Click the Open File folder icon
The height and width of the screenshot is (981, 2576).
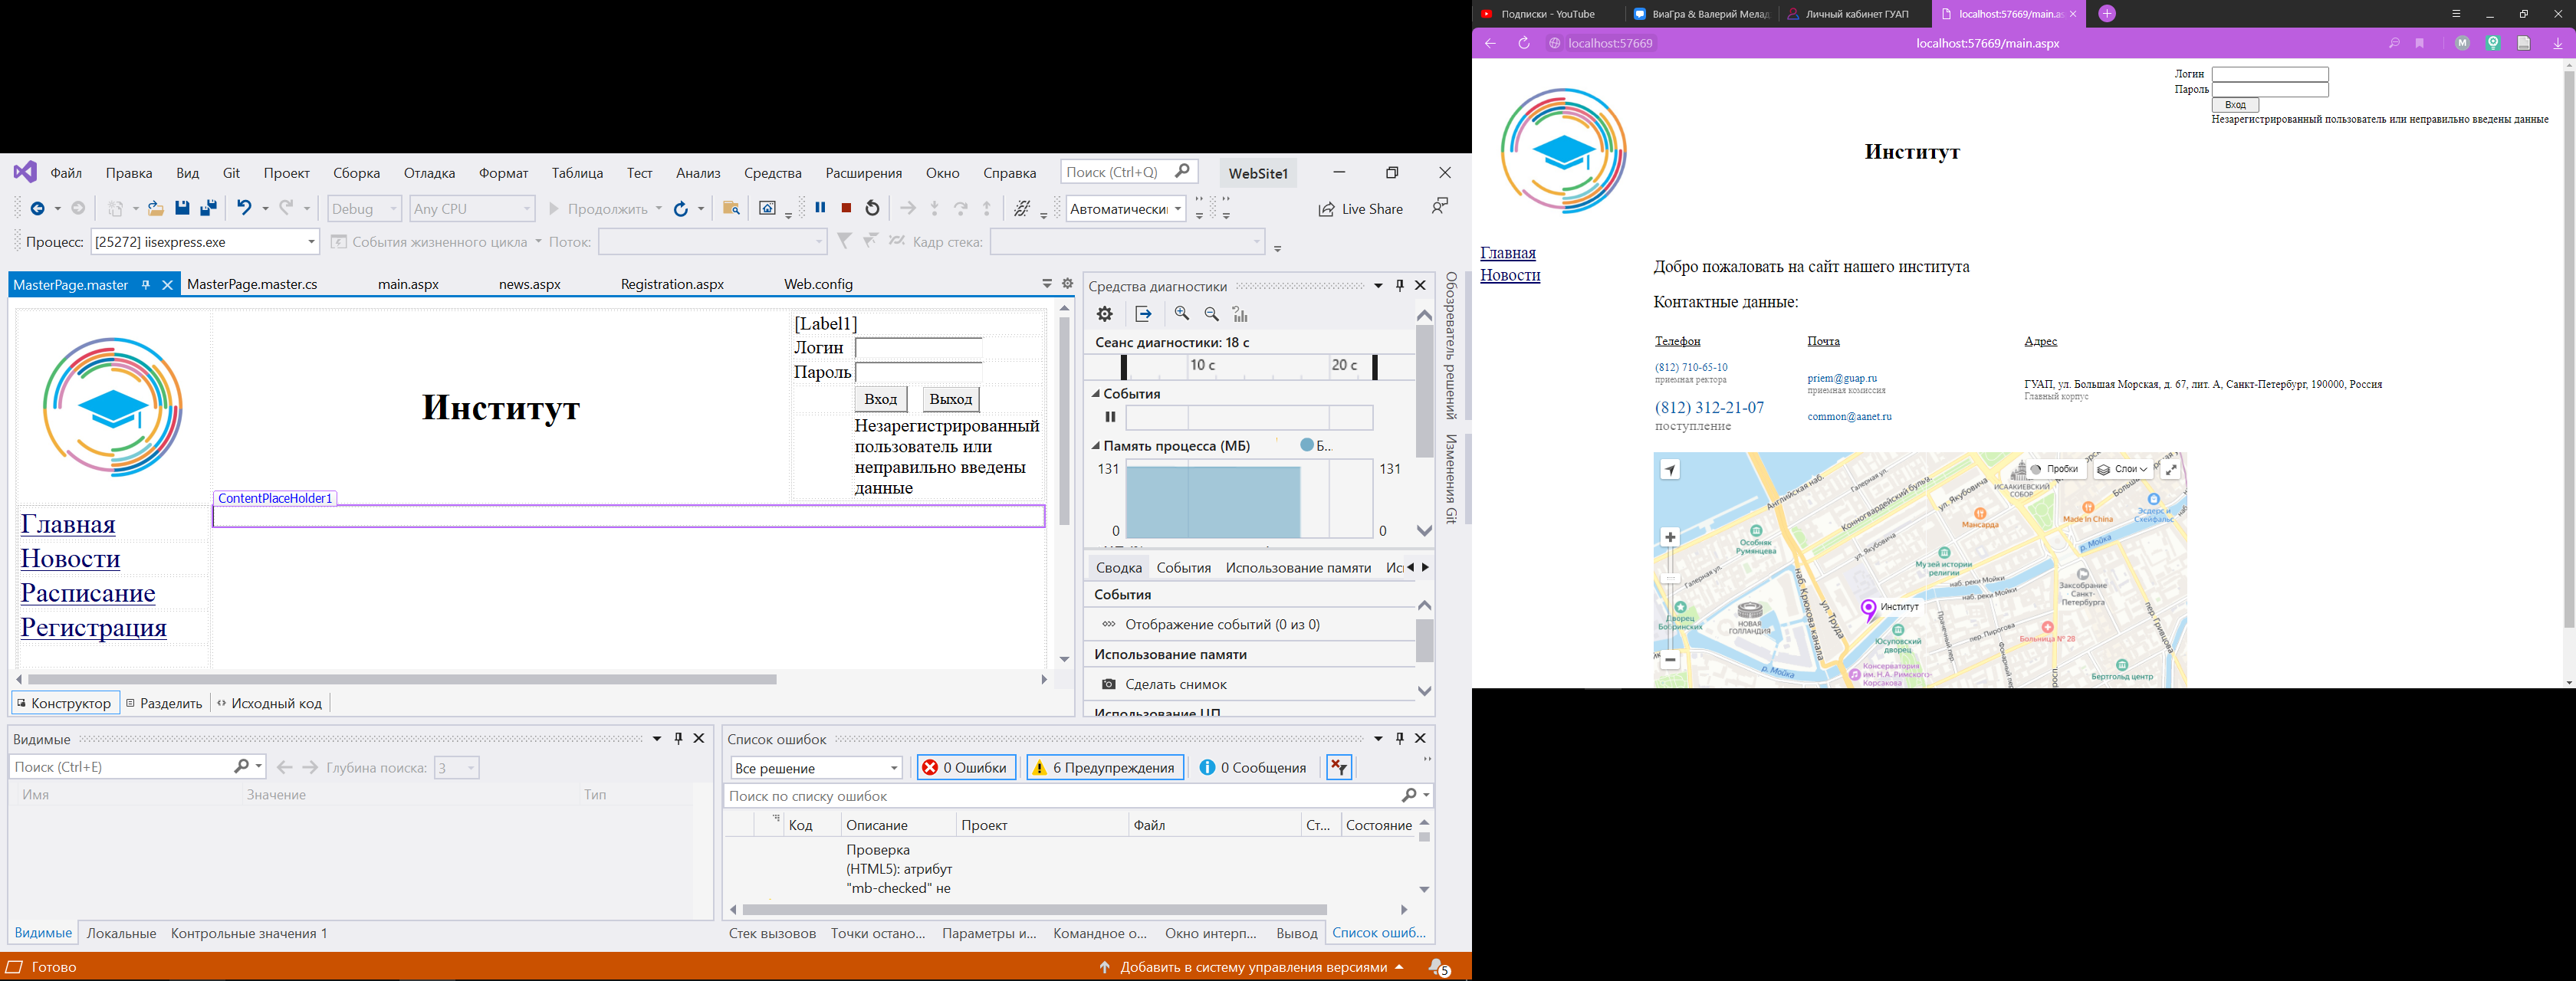(155, 208)
